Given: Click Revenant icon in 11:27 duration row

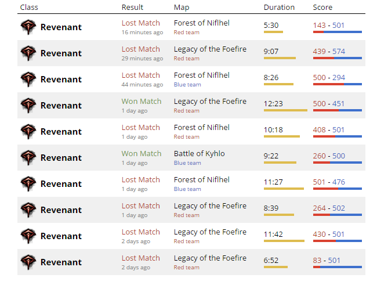Looking at the screenshot, I should coord(28,184).
